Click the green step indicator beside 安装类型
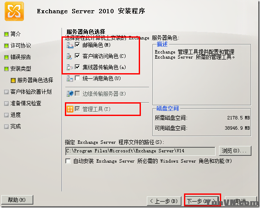The height and width of the screenshot is (208, 260). 6,69
